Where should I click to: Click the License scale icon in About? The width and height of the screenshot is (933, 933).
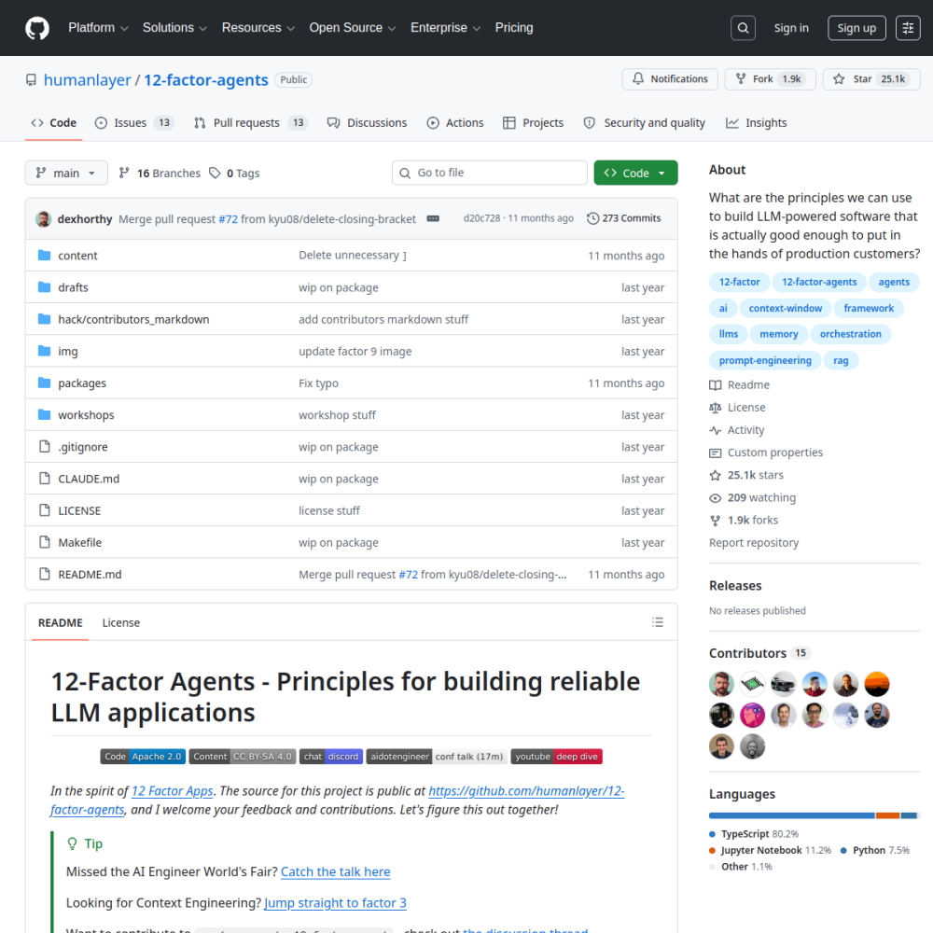pos(716,408)
